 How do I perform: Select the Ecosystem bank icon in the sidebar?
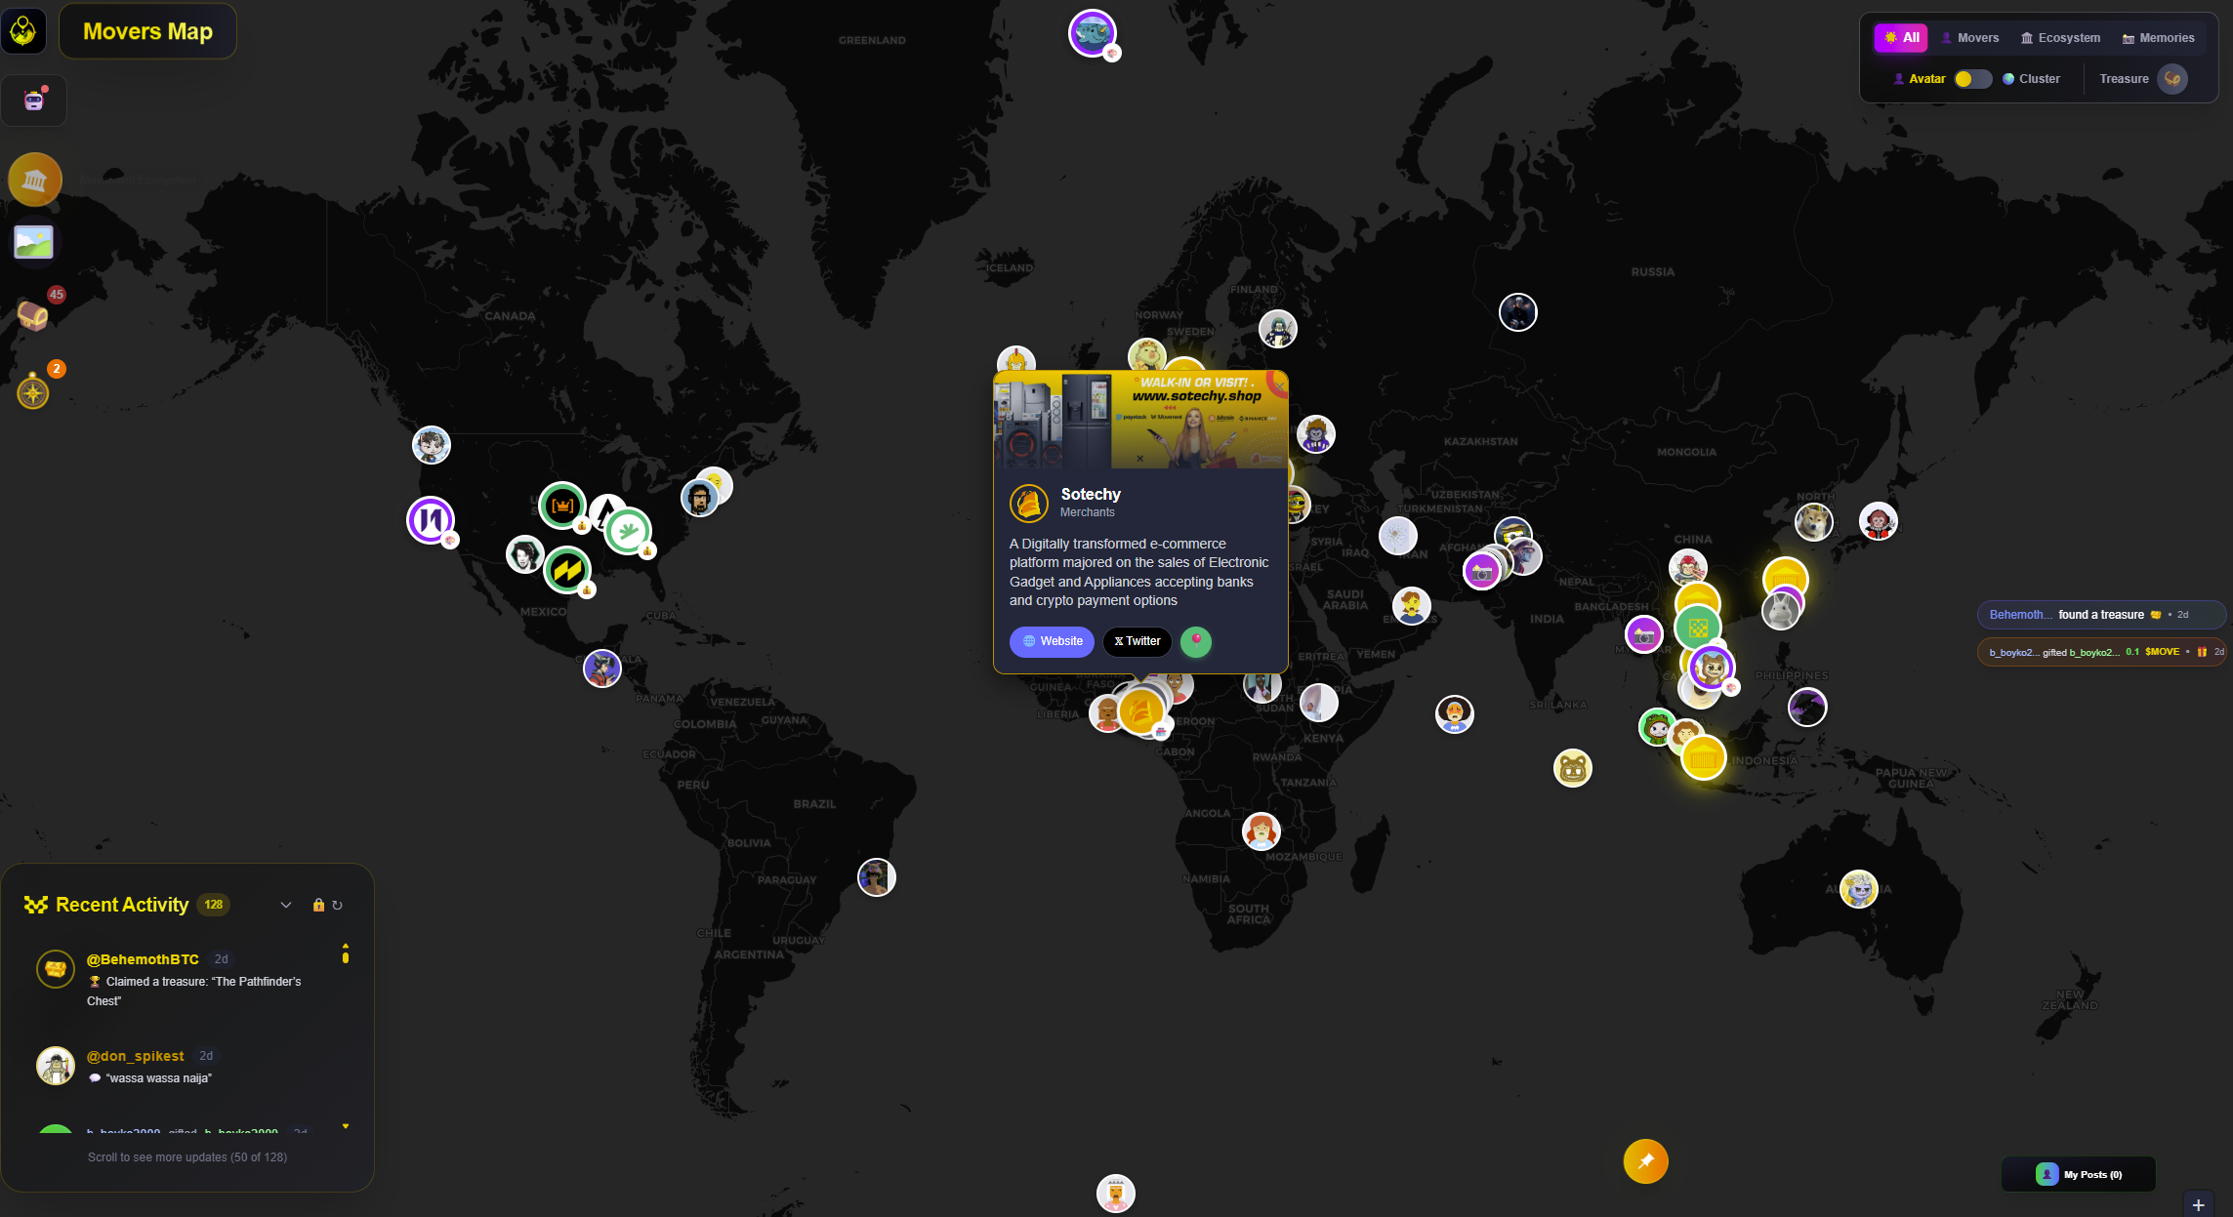(34, 180)
